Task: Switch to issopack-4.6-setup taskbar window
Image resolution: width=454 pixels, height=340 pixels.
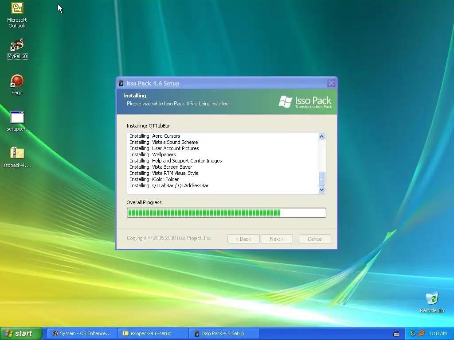Action: pyautogui.click(x=153, y=333)
